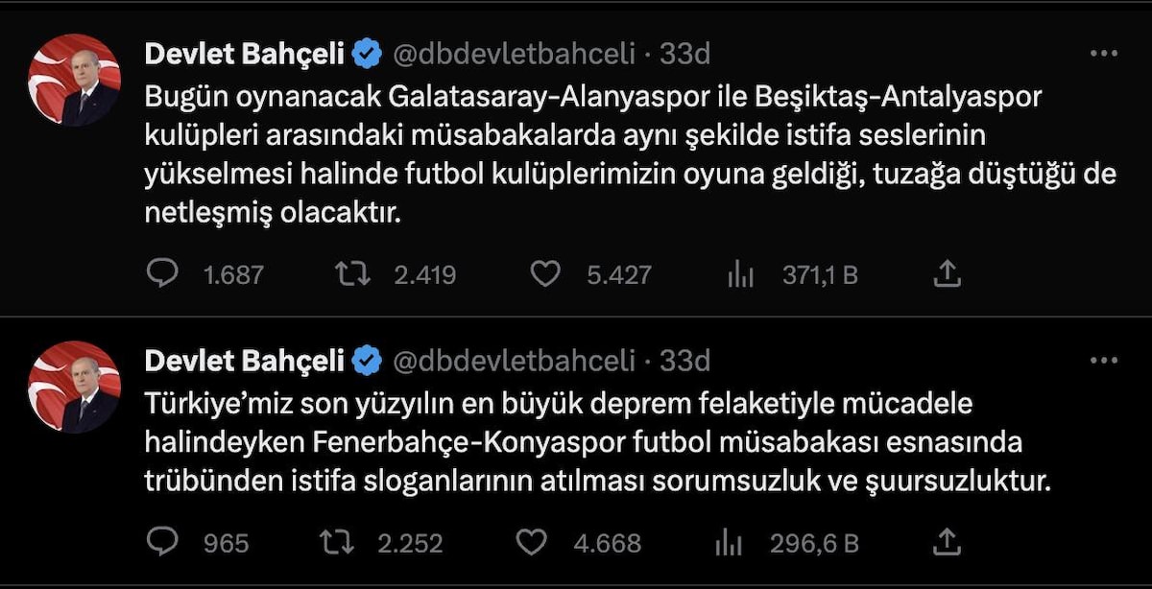Viewport: 1152px width, 589px height.
Task: Open Devlet Bahçeli's name on second tweet
Action: [x=244, y=361]
